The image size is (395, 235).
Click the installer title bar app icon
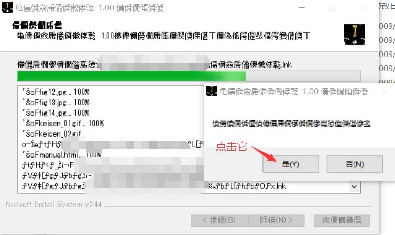tap(7, 7)
